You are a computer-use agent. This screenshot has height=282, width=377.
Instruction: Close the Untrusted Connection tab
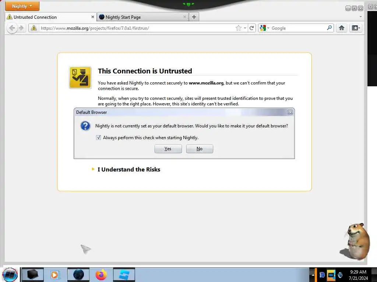92,17
